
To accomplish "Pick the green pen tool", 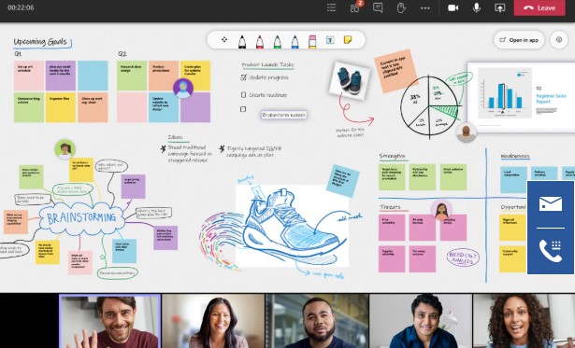I will click(278, 42).
